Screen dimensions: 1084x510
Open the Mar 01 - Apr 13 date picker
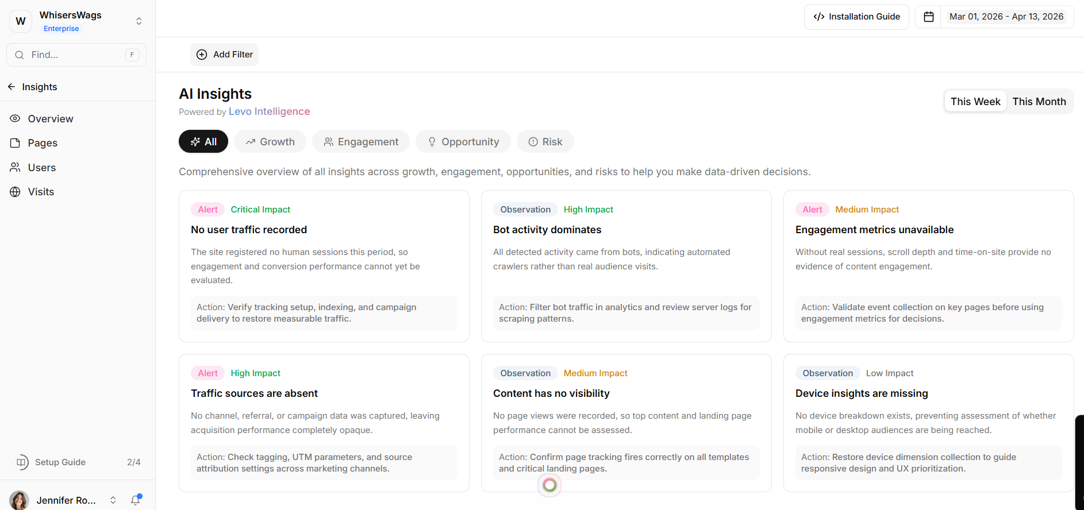point(1006,17)
